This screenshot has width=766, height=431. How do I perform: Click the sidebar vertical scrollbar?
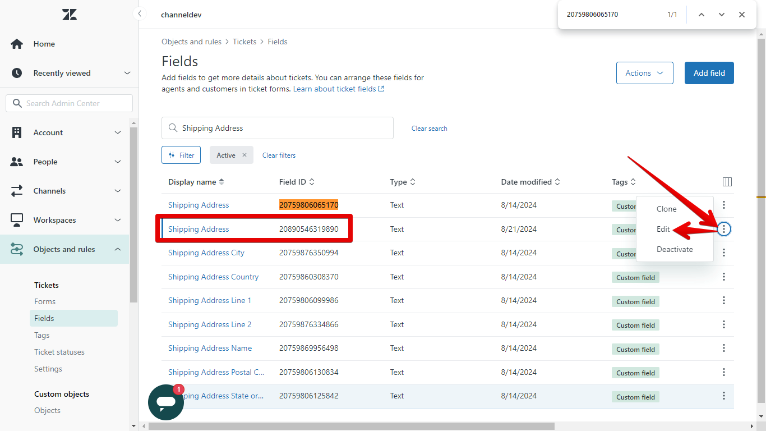(x=133, y=214)
